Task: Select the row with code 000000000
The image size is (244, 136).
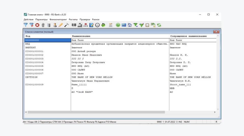Action: tap(120, 40)
